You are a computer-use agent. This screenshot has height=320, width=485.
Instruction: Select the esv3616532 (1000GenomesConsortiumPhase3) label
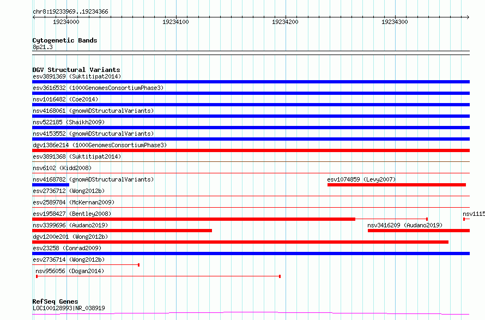click(98, 88)
